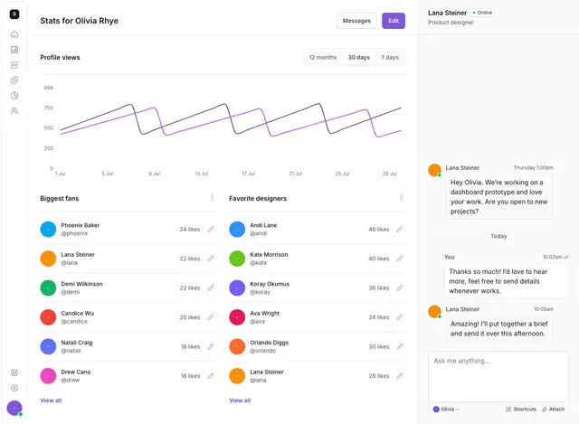Click the name Candice Wu
Image resolution: width=579 pixels, height=424 pixels.
(78, 313)
